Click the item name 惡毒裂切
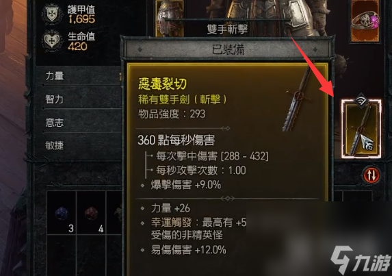This screenshot has width=392, height=276. 163,84
